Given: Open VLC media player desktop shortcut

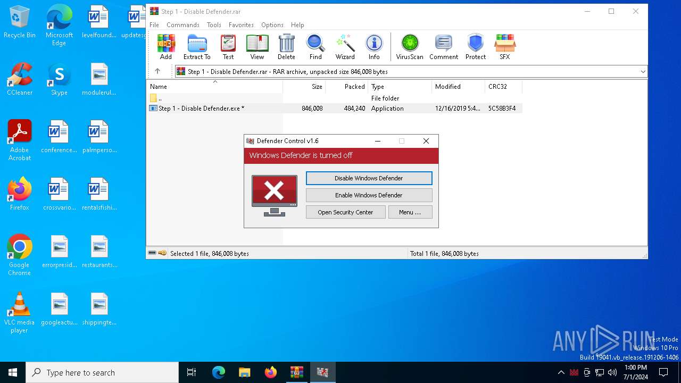Looking at the screenshot, I should [20, 313].
